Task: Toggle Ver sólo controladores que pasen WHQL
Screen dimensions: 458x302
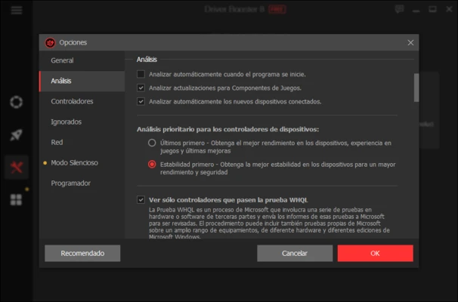Action: [141, 200]
